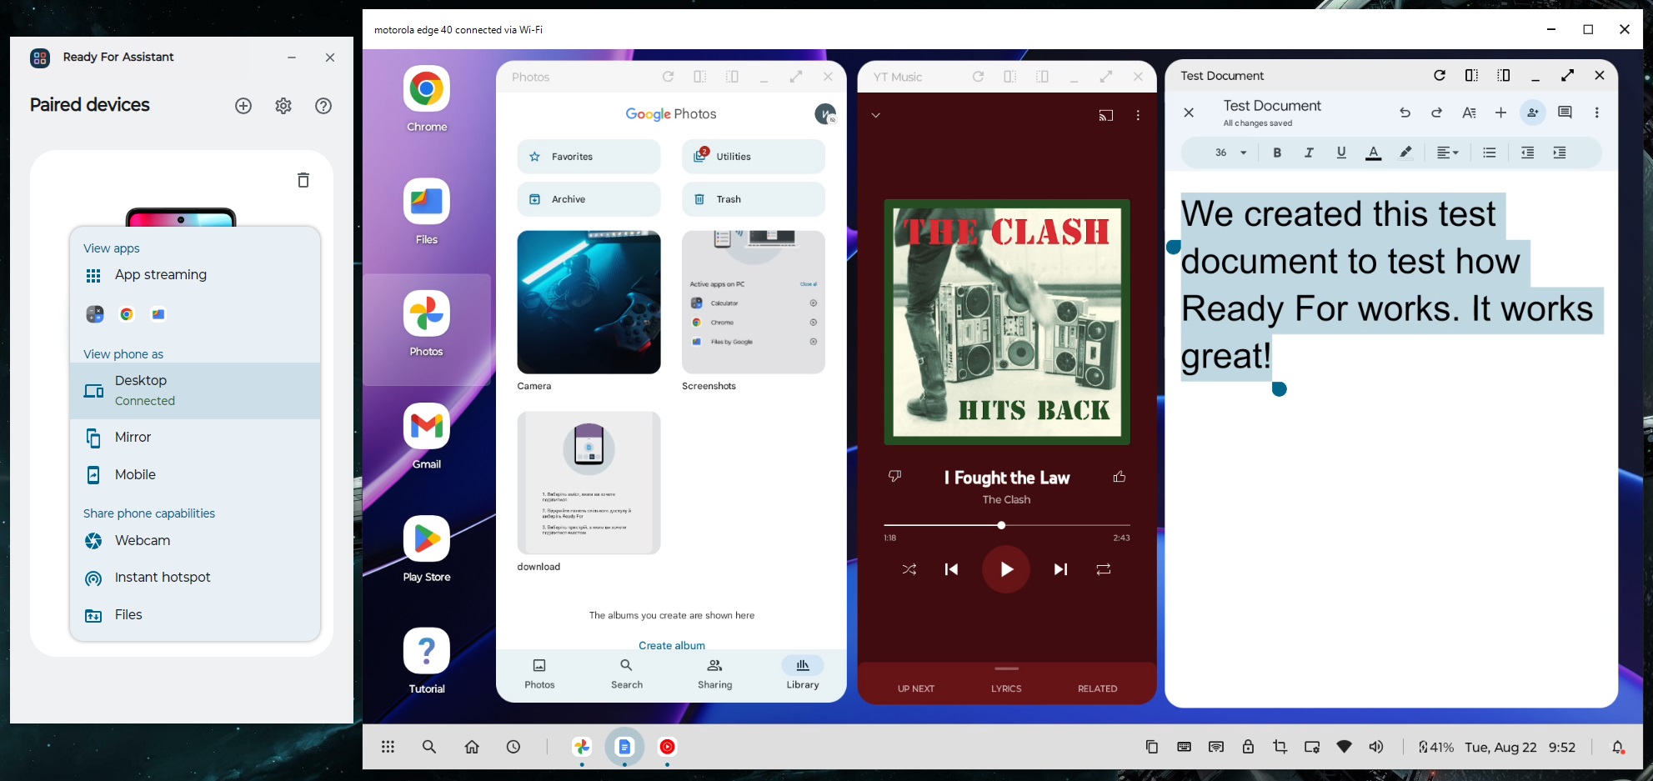Click the Create album link
The height and width of the screenshot is (781, 1653).
pos(672,645)
